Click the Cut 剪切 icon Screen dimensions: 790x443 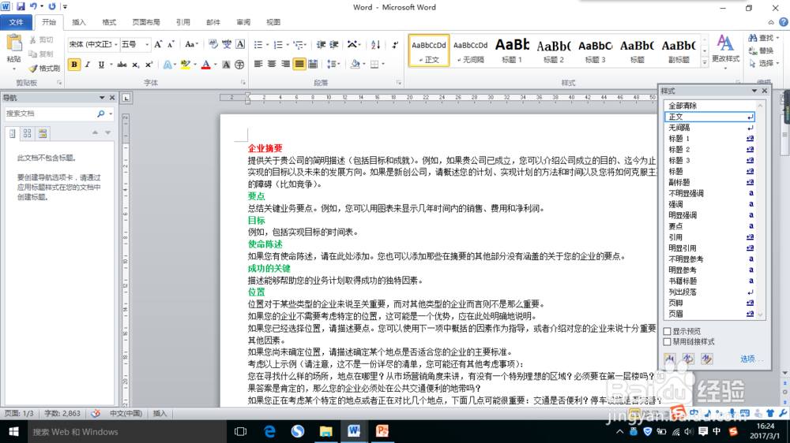tap(41, 39)
